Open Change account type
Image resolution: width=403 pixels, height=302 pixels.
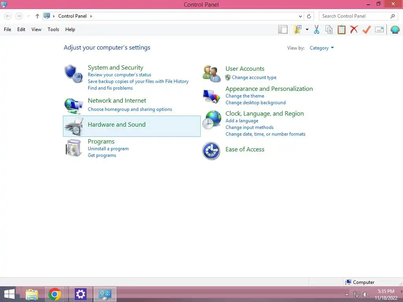pyautogui.click(x=254, y=77)
